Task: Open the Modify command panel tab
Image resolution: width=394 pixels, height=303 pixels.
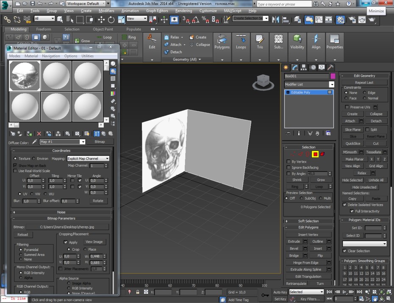Action: pyautogui.click(x=295, y=67)
